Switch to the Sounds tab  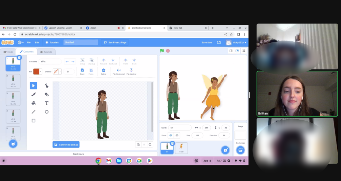[x=46, y=52]
